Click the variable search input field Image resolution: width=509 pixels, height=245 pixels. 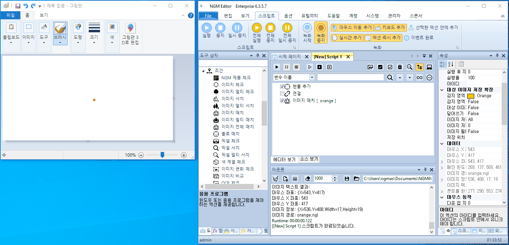click(350, 77)
